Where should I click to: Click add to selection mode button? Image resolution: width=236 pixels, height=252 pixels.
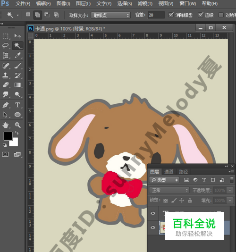(x=37, y=15)
